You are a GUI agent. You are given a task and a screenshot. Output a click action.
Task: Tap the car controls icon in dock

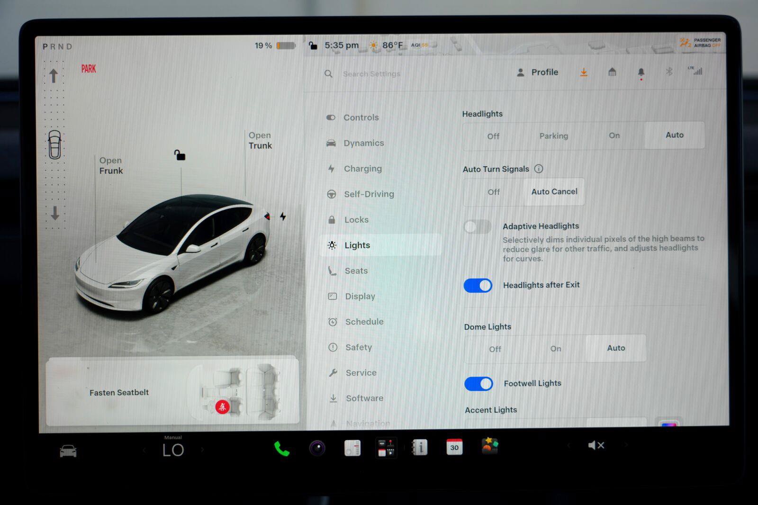tap(68, 451)
